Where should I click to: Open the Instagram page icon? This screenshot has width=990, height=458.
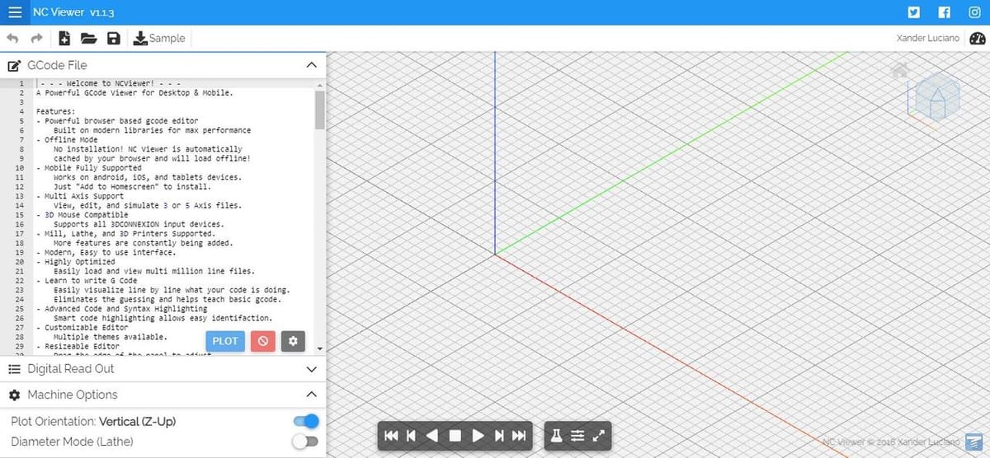974,12
